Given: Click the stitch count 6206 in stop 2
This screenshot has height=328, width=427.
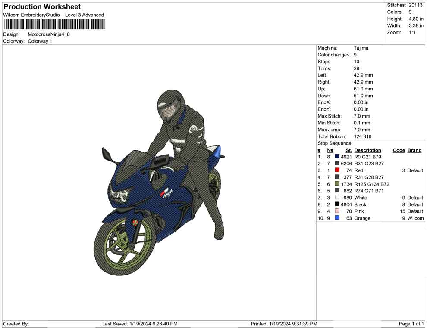Looking at the screenshot, I should pos(346,163).
